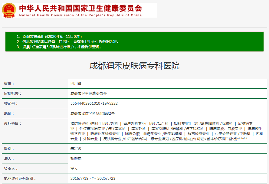Click 中西医结合科 in the departments list
This screenshot has width=269, height=184.
pos(135,139)
